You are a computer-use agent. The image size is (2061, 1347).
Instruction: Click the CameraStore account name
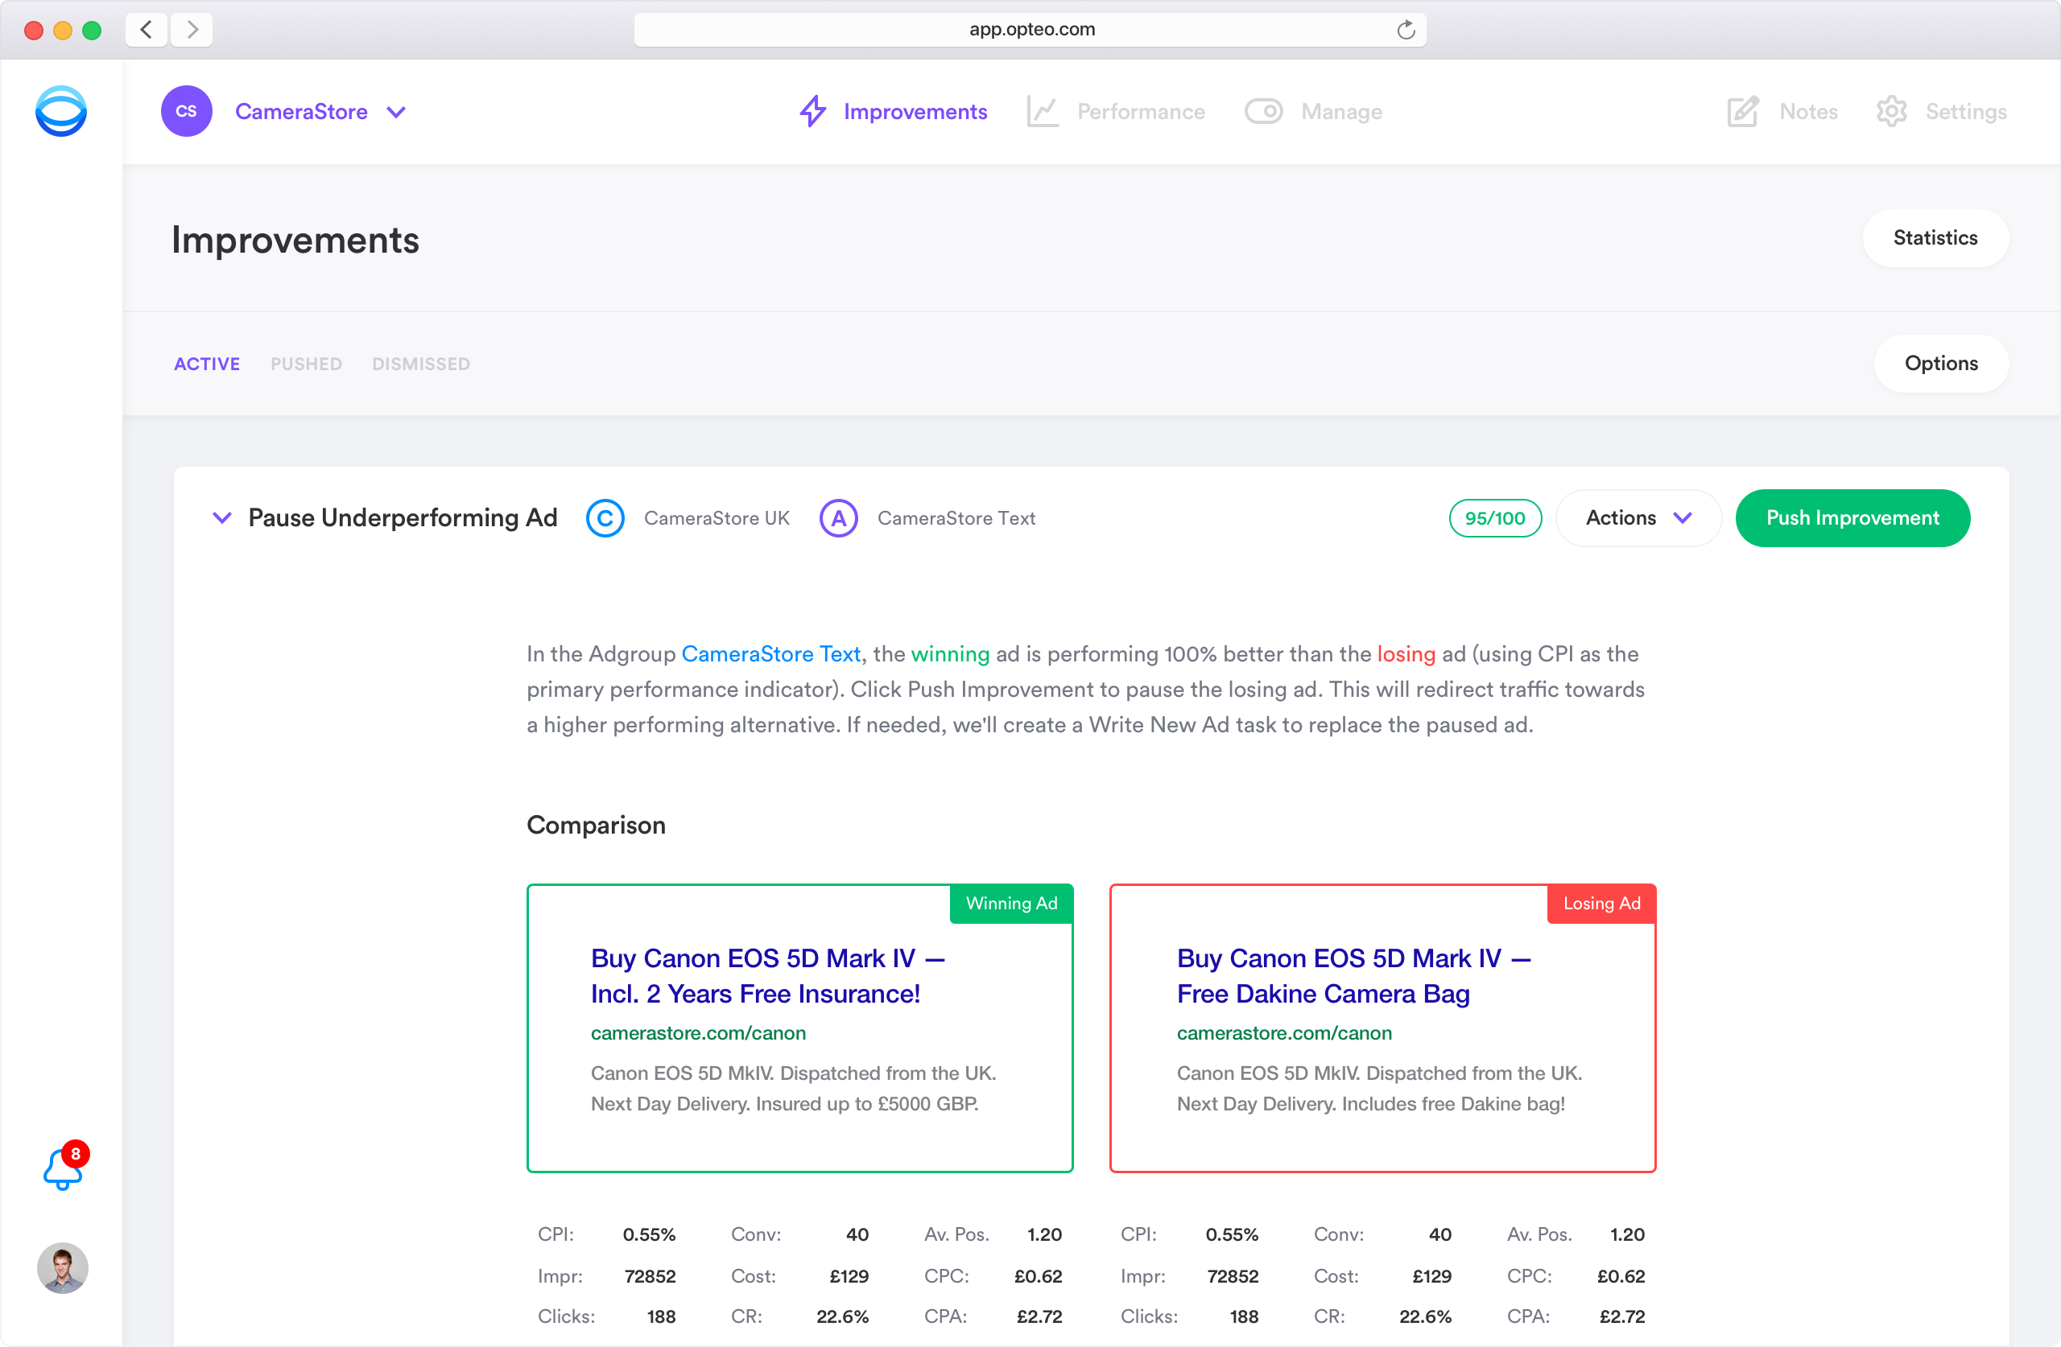301,112
